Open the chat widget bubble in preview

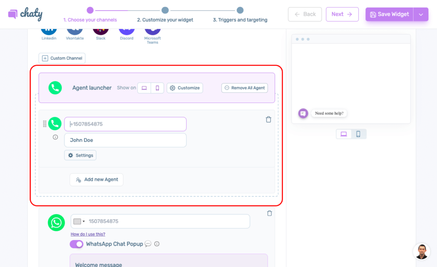(303, 114)
